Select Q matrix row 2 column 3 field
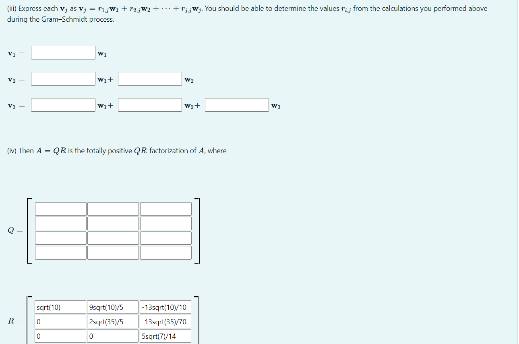Viewport: 519px width, 344px height. (x=166, y=223)
